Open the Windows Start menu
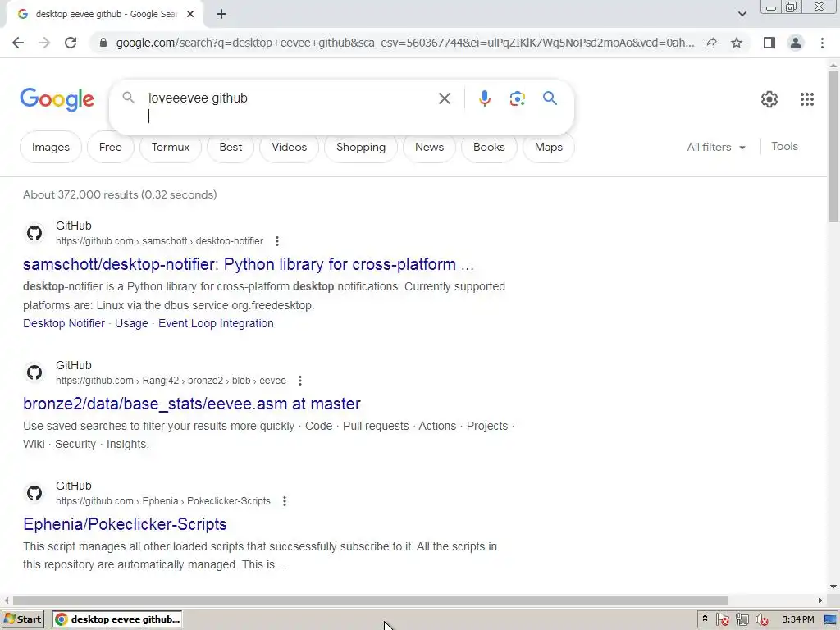The height and width of the screenshot is (630, 840). point(22,619)
